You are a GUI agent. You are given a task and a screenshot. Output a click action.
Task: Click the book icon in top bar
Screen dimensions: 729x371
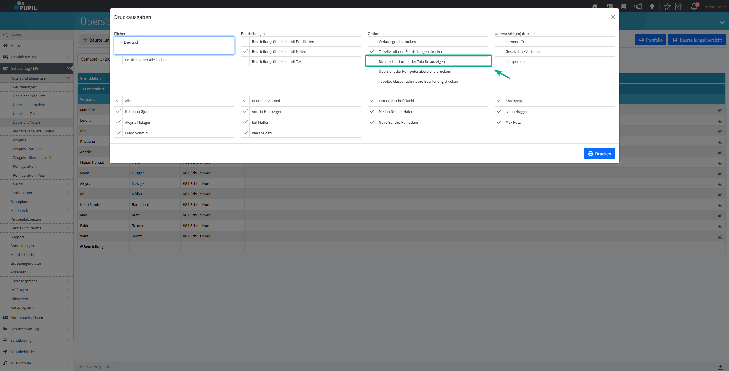pos(624,6)
